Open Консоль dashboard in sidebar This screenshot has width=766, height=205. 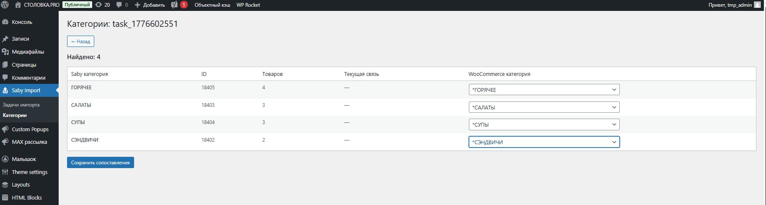(x=22, y=22)
